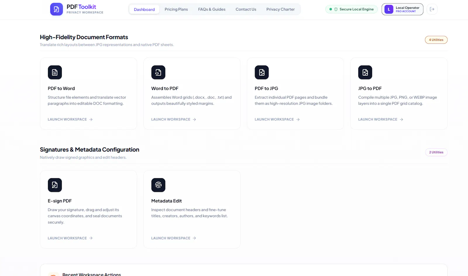Click the 2 Utilities badge
This screenshot has width=468, height=276.
(x=436, y=152)
